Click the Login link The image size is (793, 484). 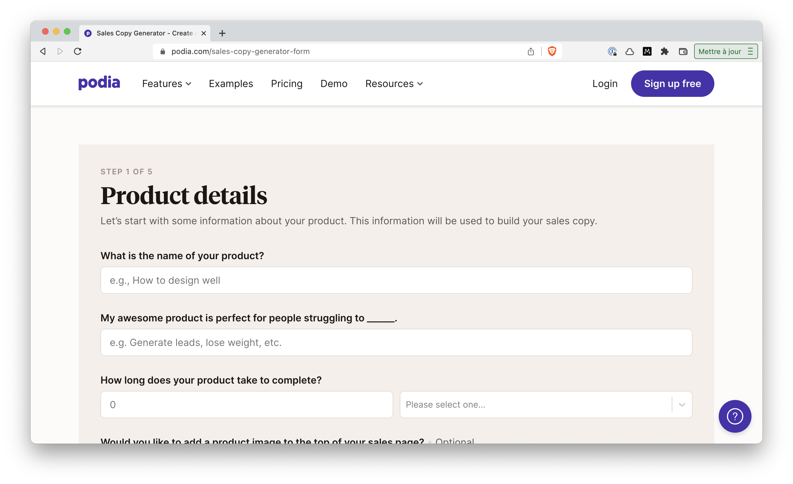[x=605, y=83]
